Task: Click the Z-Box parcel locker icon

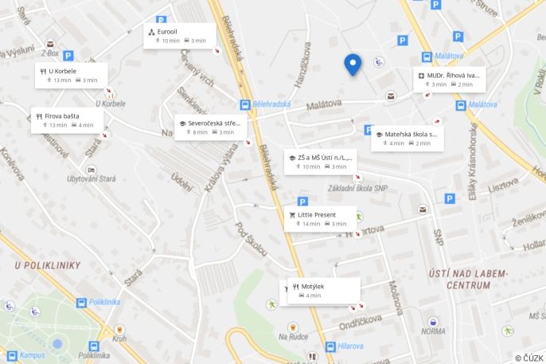Action: point(50,45)
